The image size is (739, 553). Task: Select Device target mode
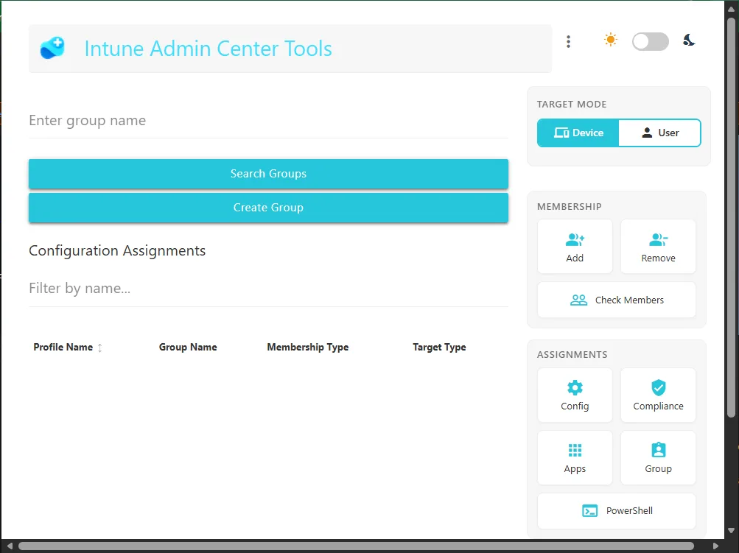tap(578, 133)
